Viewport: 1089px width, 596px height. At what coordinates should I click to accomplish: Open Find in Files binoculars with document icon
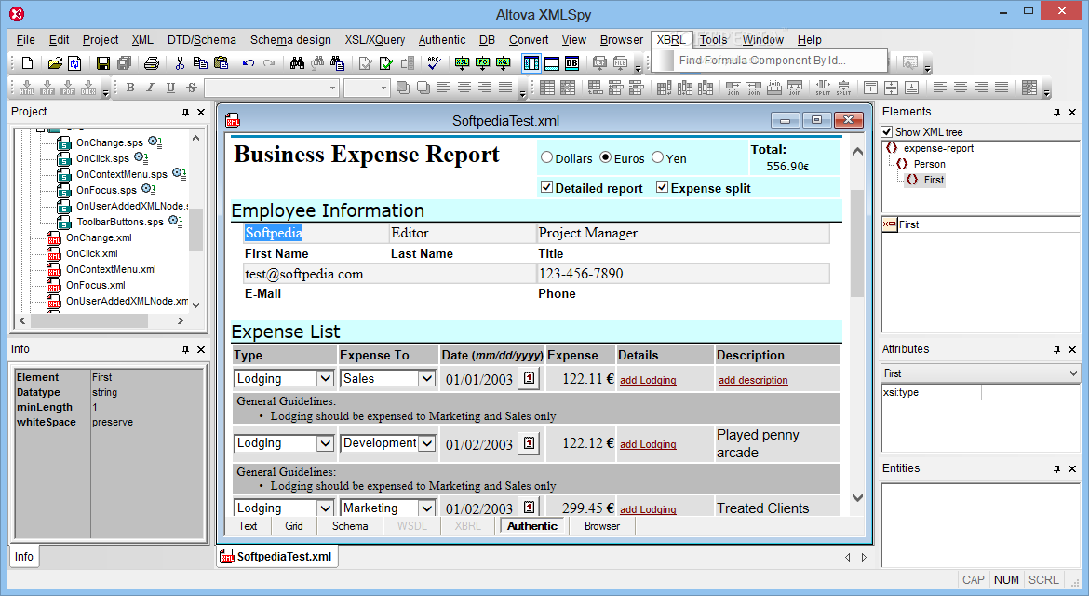pos(338,63)
